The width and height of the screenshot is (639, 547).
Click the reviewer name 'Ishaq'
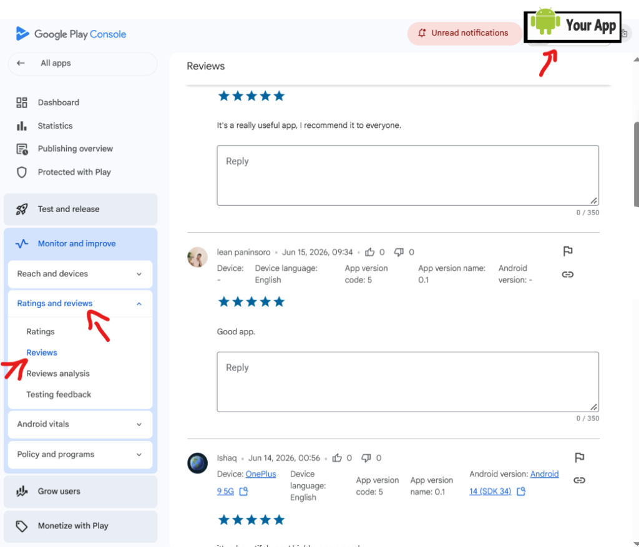pos(227,458)
